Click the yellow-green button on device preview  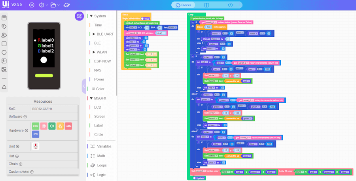coord(44,75)
